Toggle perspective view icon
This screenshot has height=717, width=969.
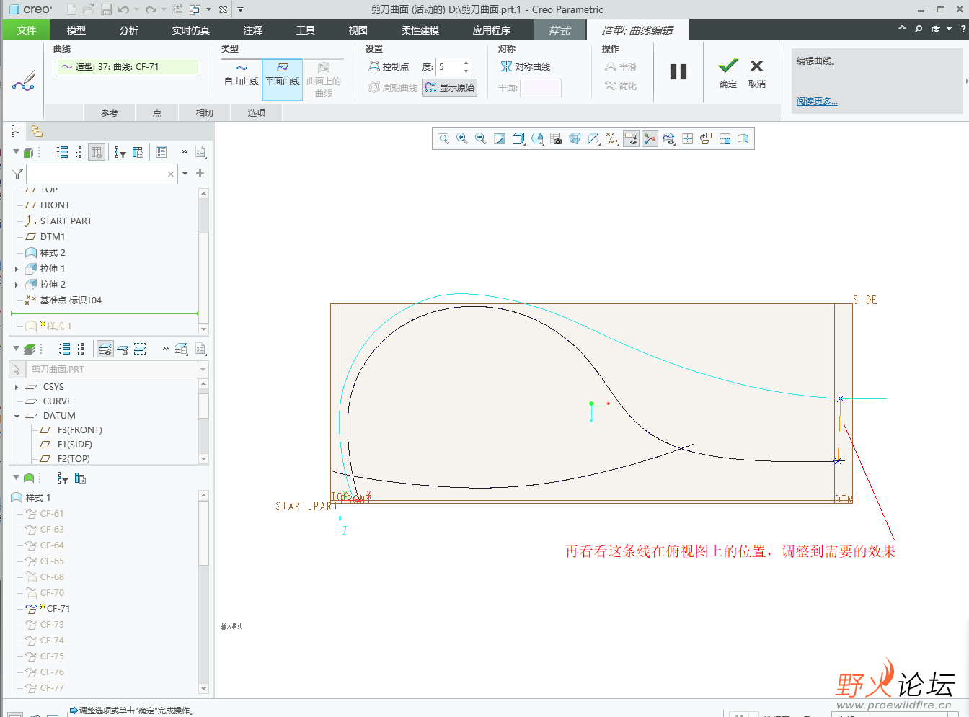575,138
